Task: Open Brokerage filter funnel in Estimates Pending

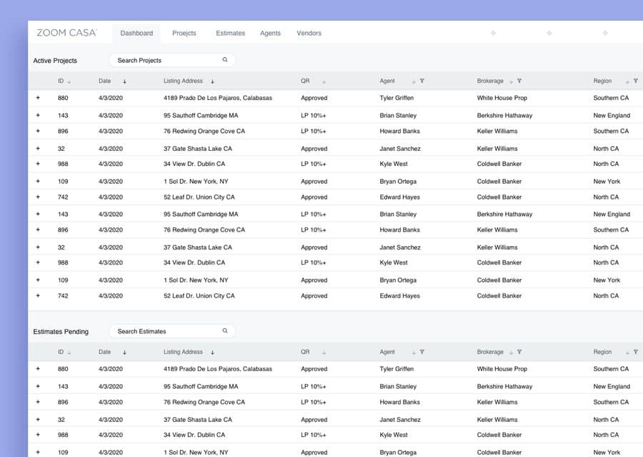Action: [x=519, y=352]
